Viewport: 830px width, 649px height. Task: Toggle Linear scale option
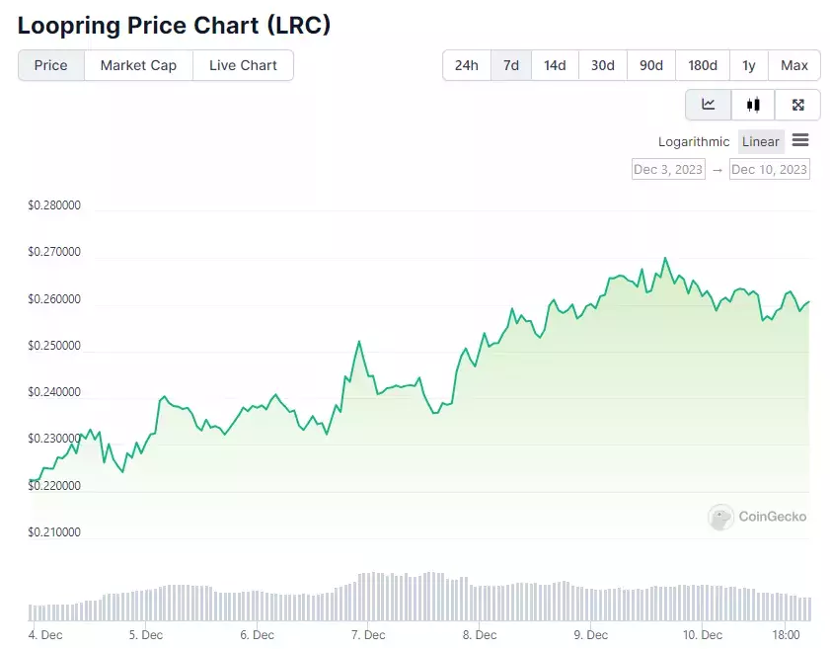[761, 141]
